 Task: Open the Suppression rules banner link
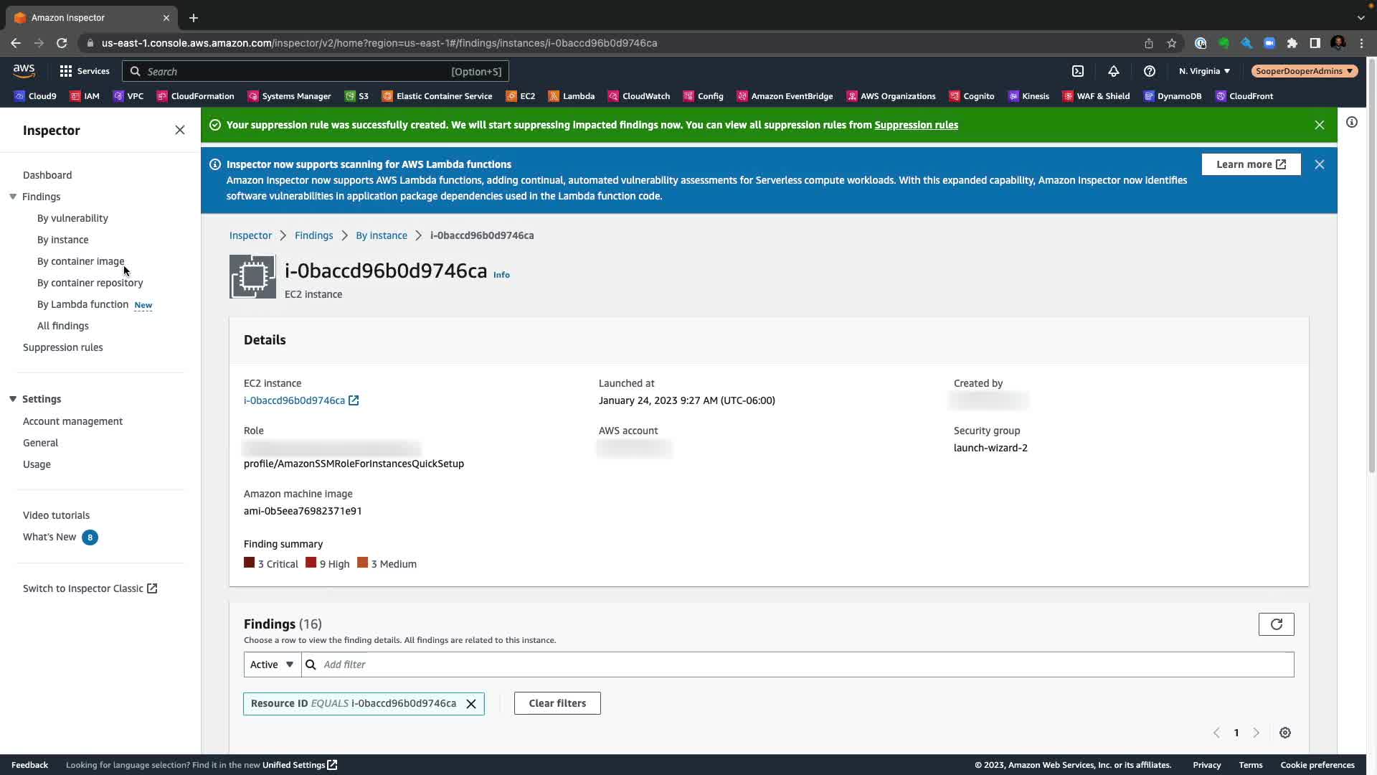[x=916, y=125]
